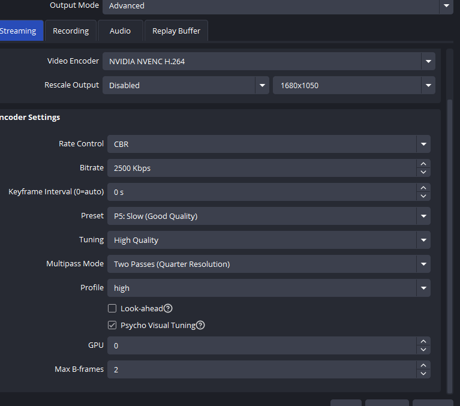460x406 pixels.
Task: Select the Audio tab
Action: [x=120, y=31]
